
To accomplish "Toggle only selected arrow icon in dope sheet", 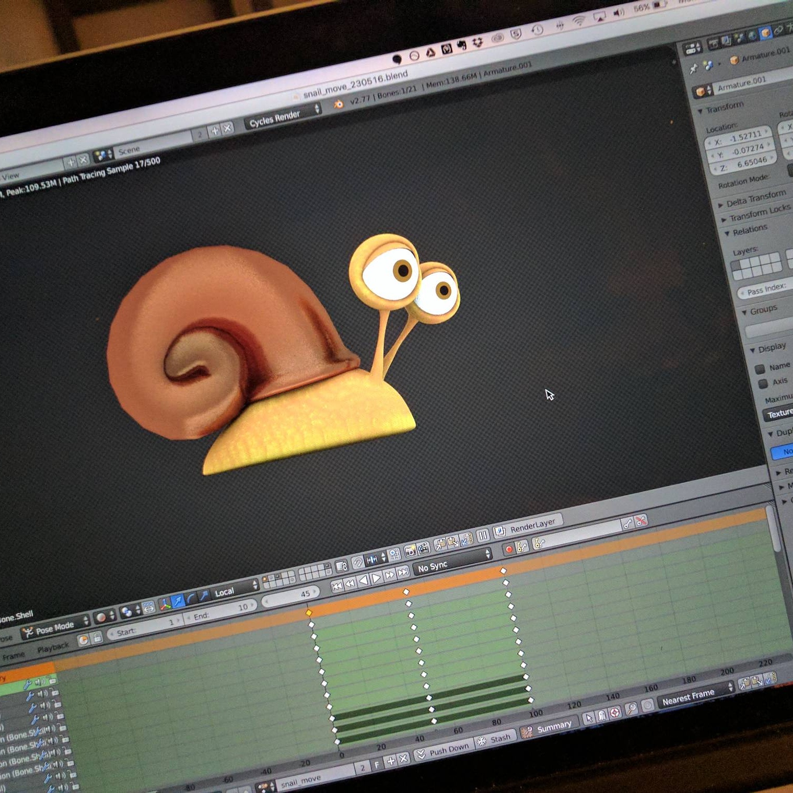I will (x=589, y=718).
